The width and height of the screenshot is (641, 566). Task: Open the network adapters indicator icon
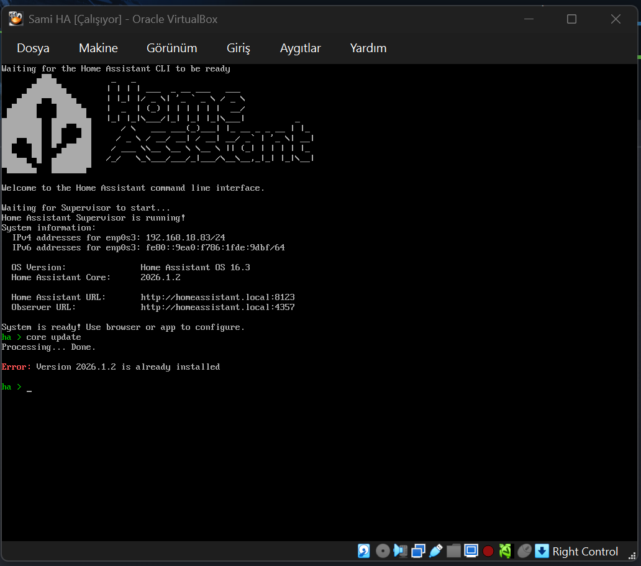coord(418,551)
